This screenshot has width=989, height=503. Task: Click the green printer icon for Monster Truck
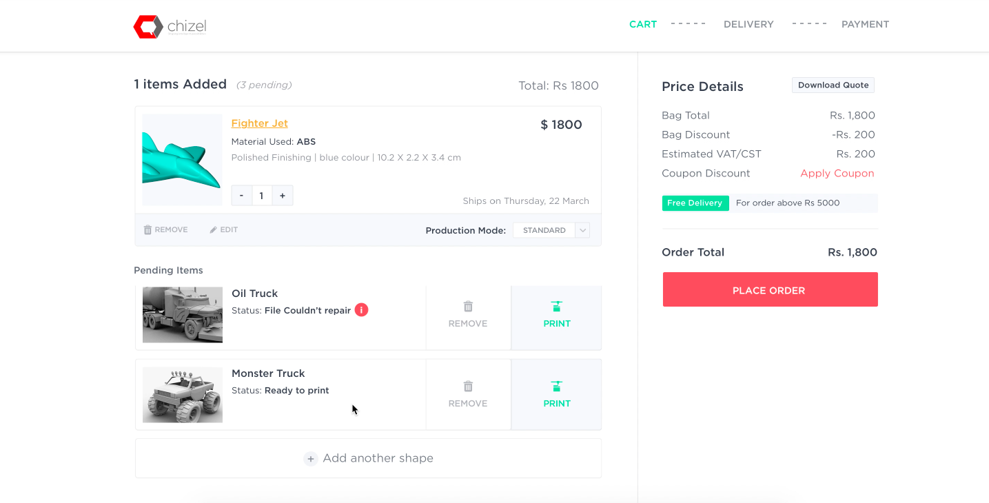coord(557,387)
